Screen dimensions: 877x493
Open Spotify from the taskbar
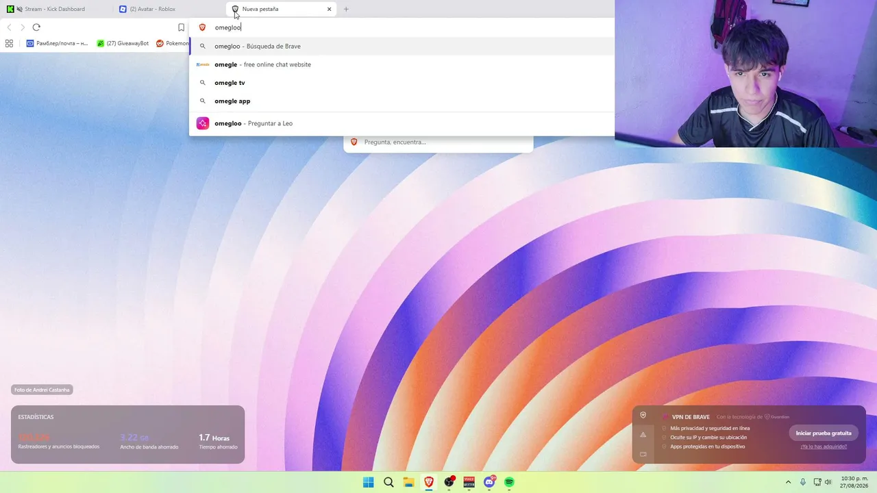[x=509, y=482]
